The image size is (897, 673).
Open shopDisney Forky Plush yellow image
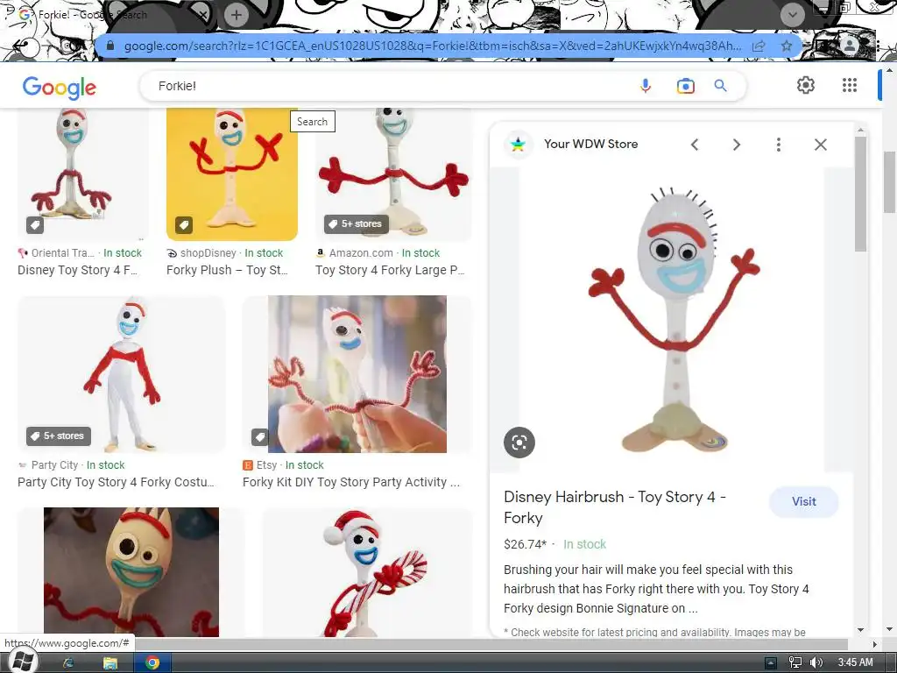(231, 174)
